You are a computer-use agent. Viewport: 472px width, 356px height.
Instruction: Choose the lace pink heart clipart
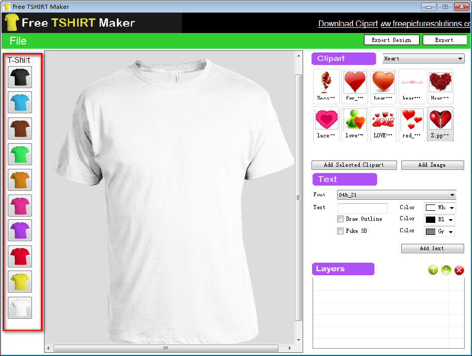tap(326, 124)
